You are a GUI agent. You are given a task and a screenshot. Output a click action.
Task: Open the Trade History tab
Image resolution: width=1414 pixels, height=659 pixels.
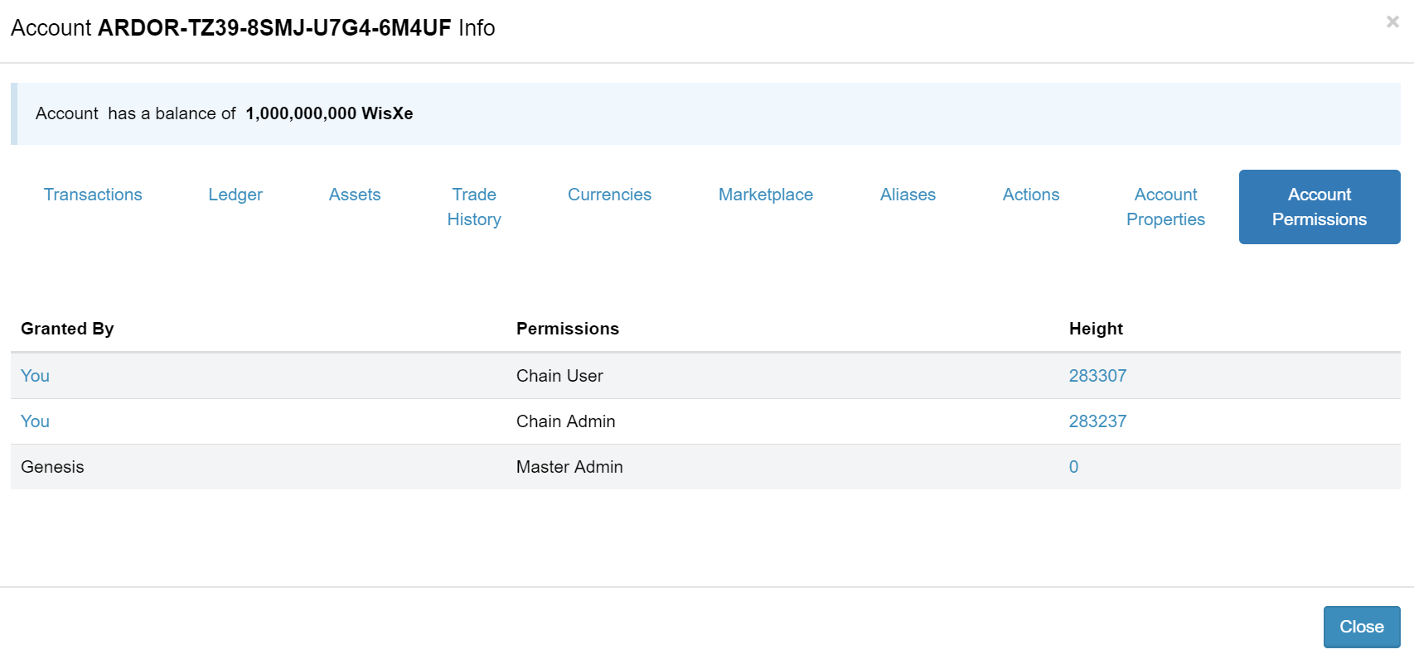coord(474,207)
